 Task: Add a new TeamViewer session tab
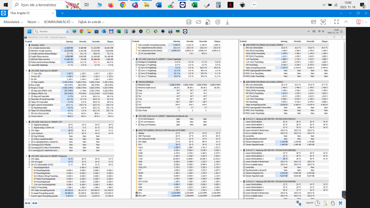pyautogui.click(x=62, y=13)
